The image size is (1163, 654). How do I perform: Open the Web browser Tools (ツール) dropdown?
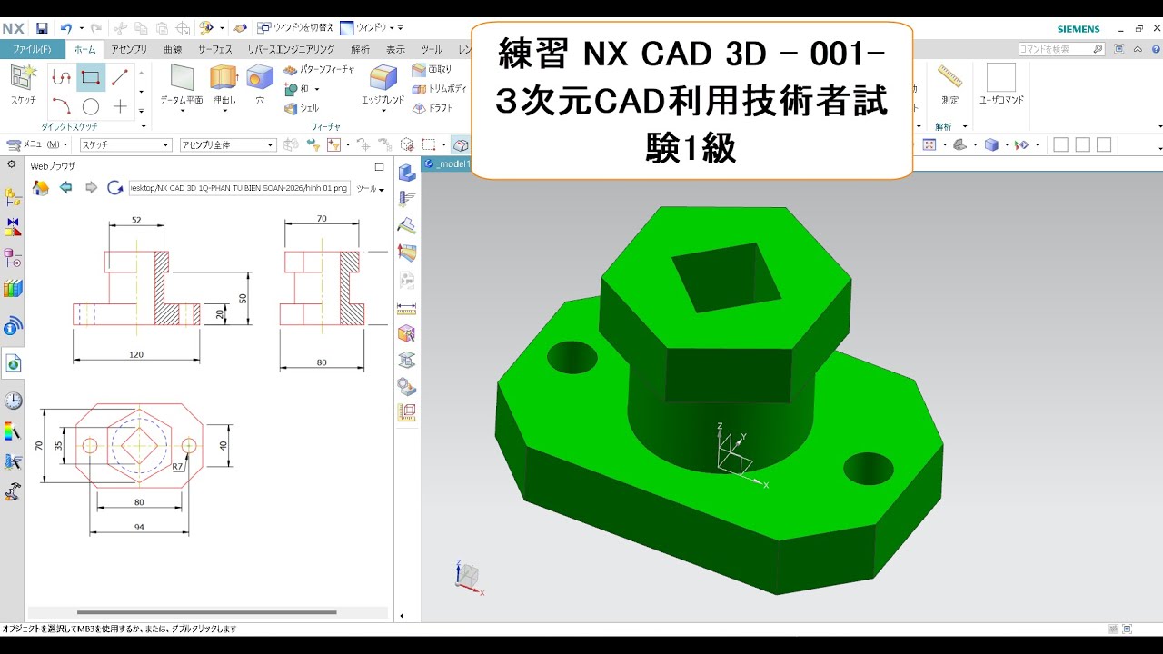[x=370, y=189]
